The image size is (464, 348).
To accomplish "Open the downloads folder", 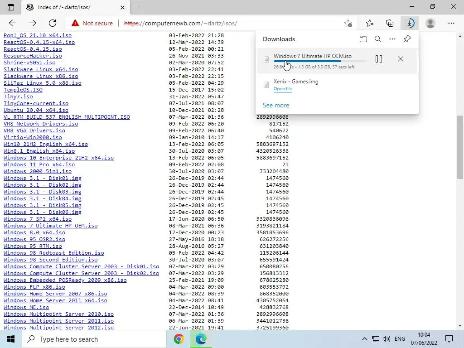I will [363, 39].
